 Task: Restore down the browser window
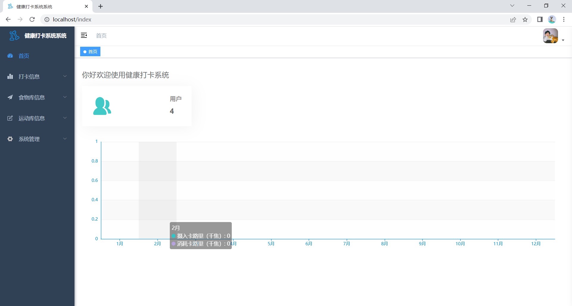546,6
